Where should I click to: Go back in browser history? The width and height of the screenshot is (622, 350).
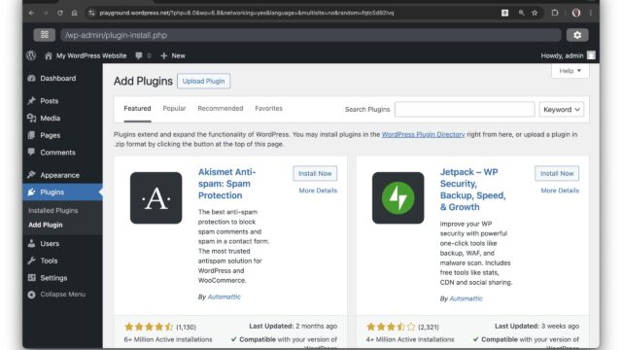[x=31, y=13]
